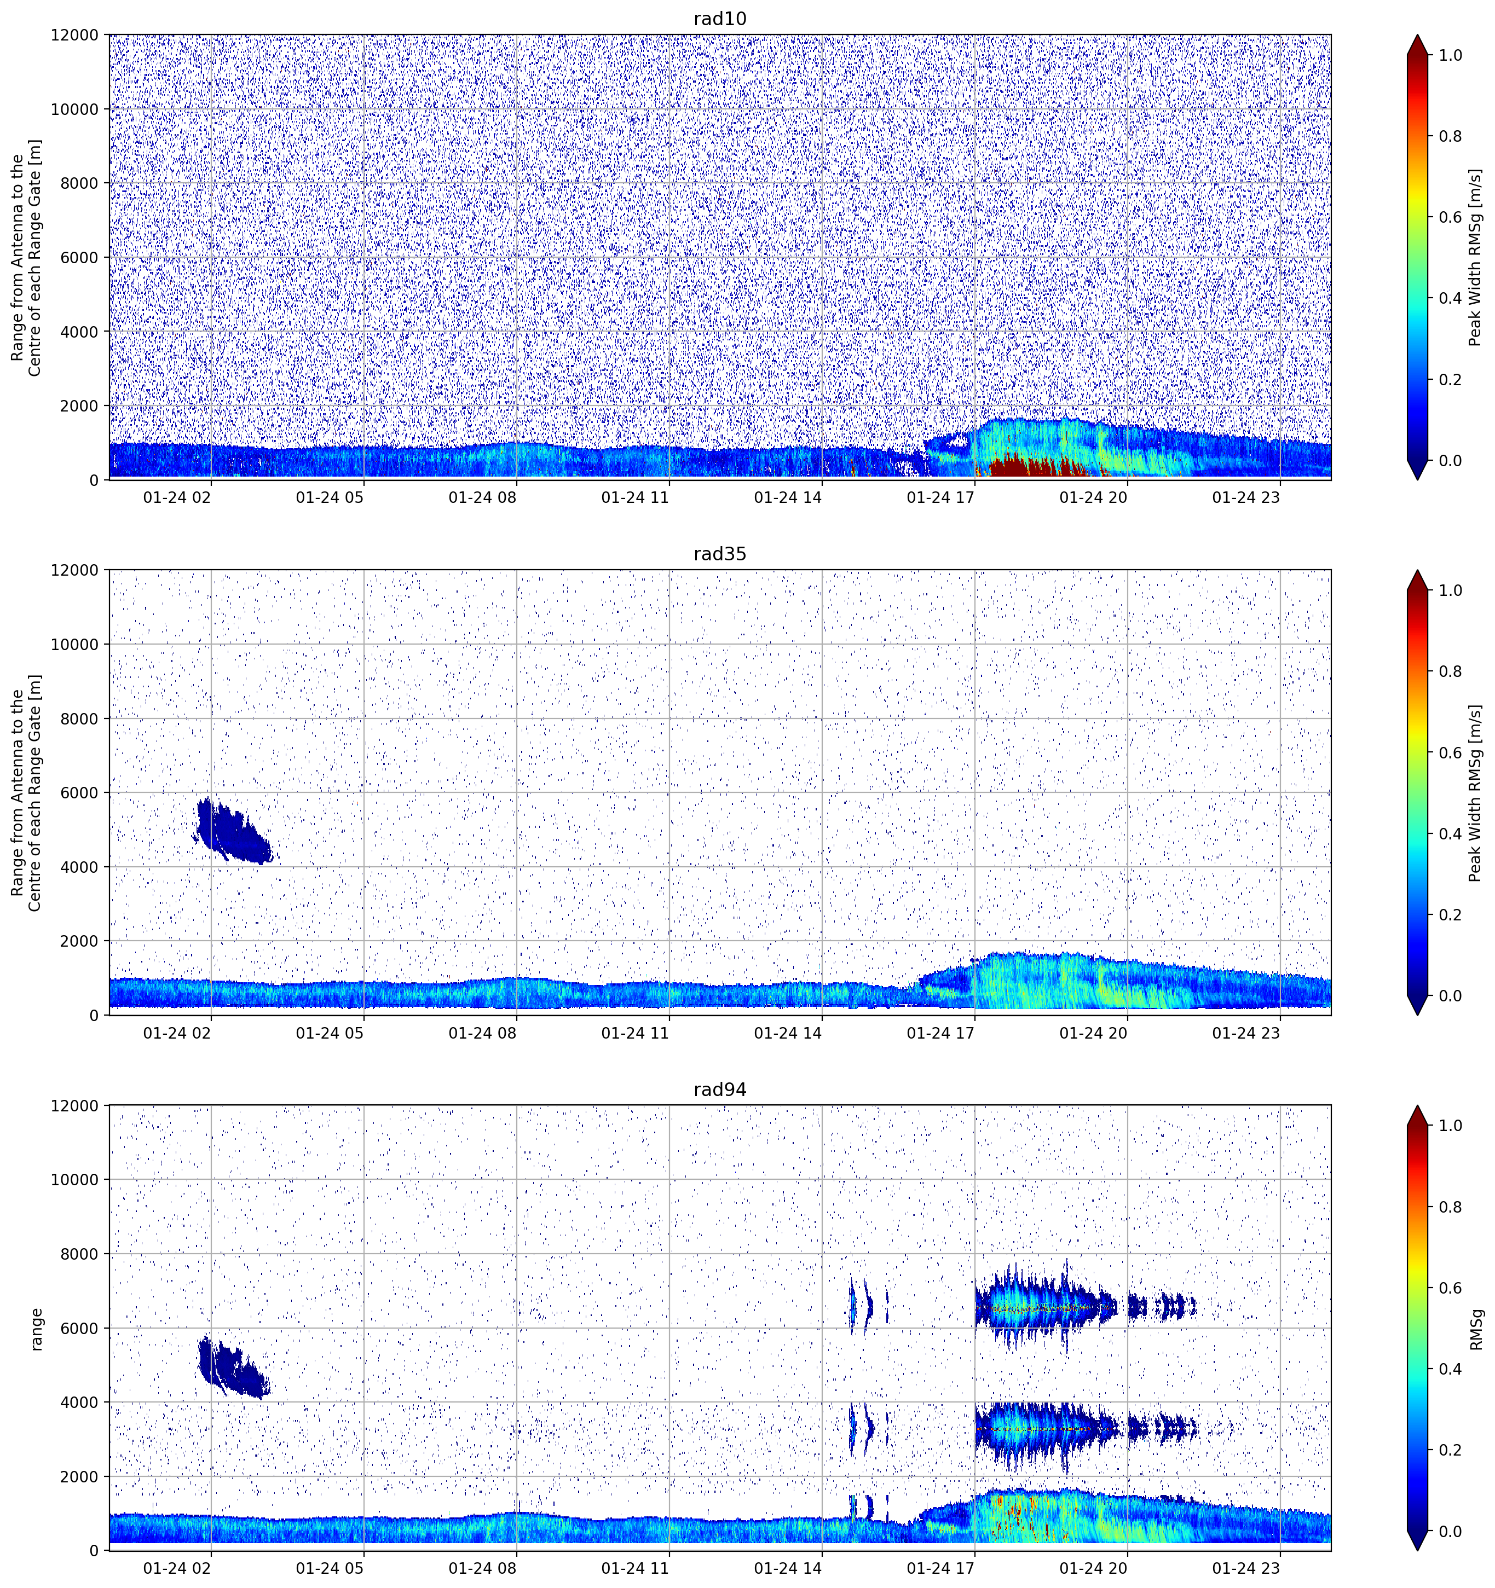Click the '10000' y-tick in rad94 plot
1495x1588 pixels.
[75, 1180]
